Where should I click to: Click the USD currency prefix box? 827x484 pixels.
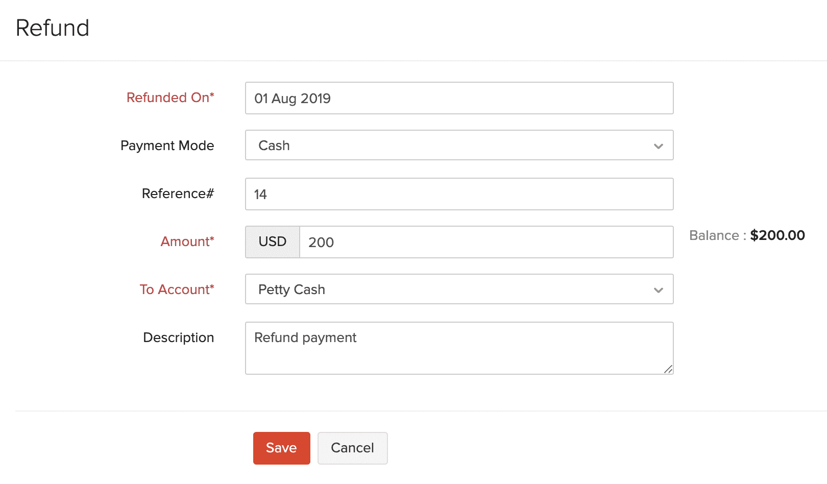tap(273, 242)
